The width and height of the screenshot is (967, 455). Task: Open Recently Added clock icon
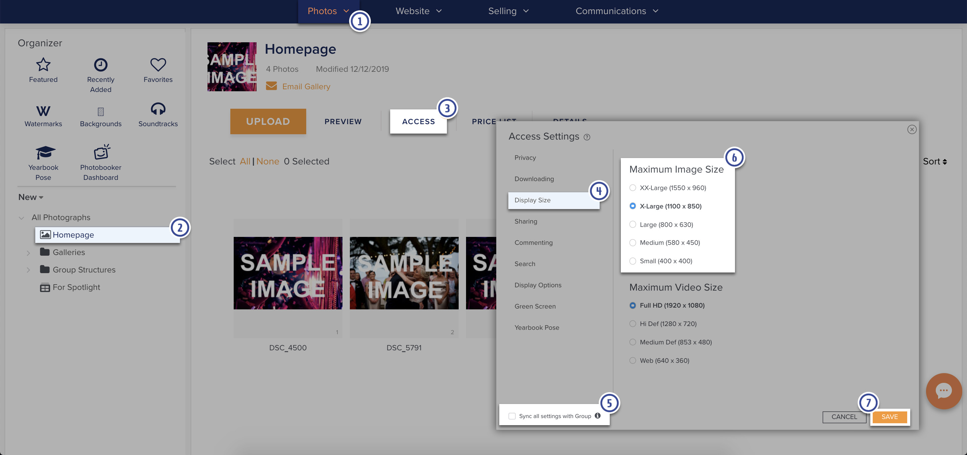coord(100,65)
